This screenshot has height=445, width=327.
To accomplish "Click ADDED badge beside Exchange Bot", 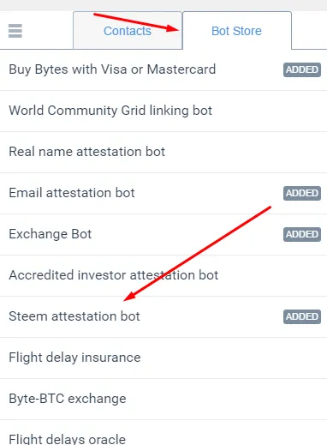I will pyautogui.click(x=302, y=234).
